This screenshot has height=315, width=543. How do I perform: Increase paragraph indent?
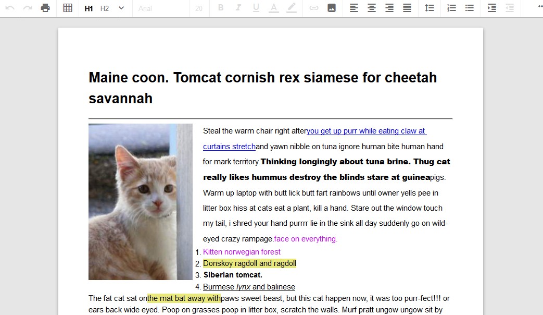(492, 8)
